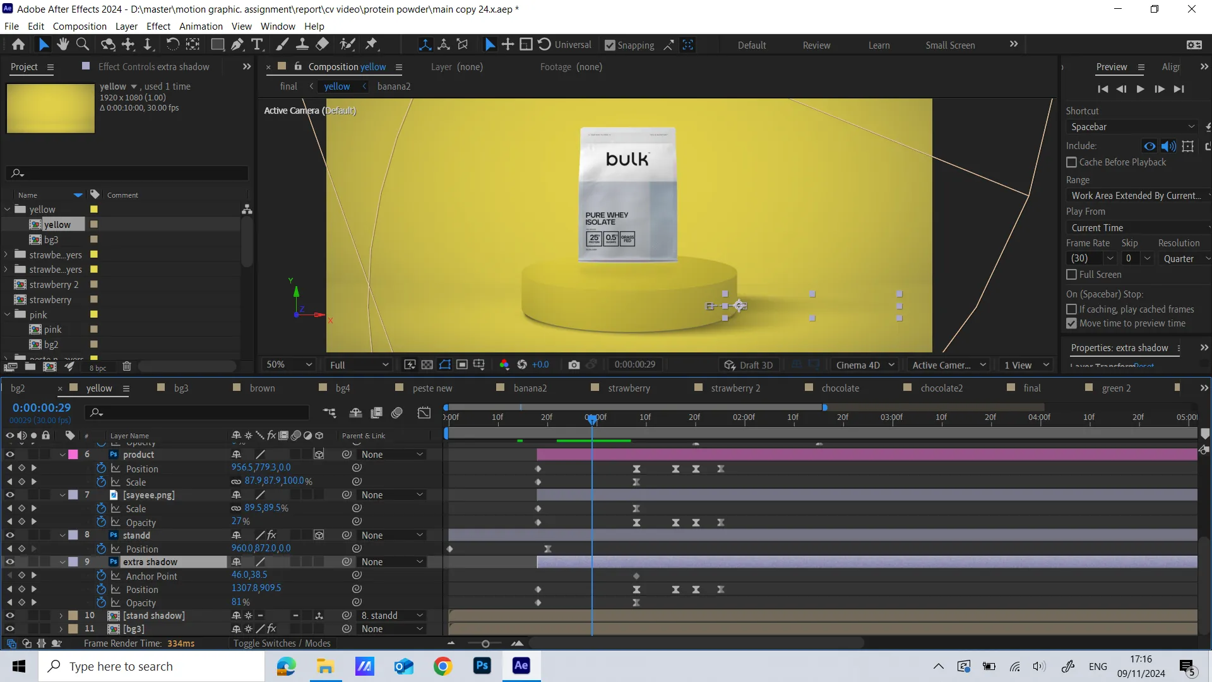Open the Play From Current Time dropdown
Screen dimensions: 1212x682
[x=1139, y=228]
